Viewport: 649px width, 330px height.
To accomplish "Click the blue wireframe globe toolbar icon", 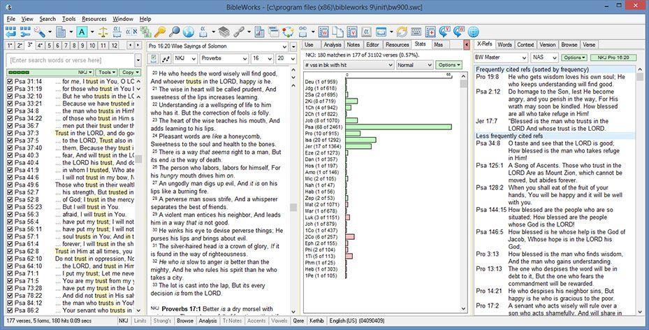I will (x=473, y=31).
